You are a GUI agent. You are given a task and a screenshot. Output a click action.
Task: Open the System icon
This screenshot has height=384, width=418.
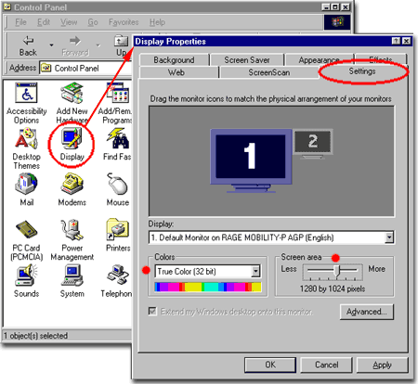(x=72, y=281)
